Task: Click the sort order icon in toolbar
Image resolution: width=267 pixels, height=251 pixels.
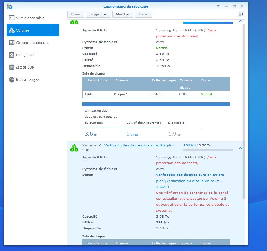Action: tap(241, 14)
